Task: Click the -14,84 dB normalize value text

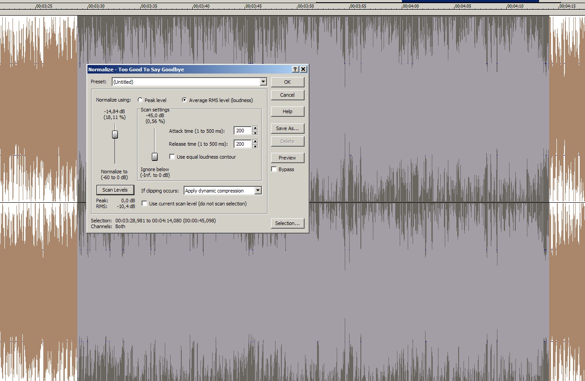Action: [115, 111]
